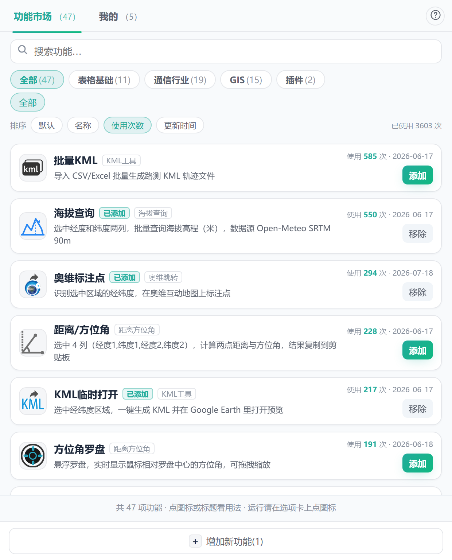Image resolution: width=452 pixels, height=560 pixels.
Task: Filter by 通信行业 category
Action: (x=180, y=79)
